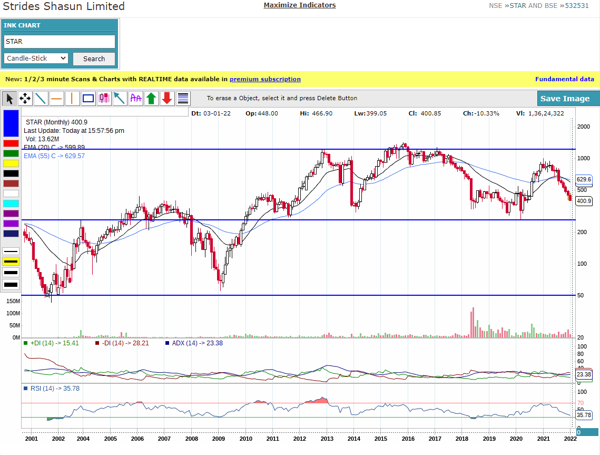Pick the brown color swatch
Viewport: 600px width, 455px height.
(11, 183)
